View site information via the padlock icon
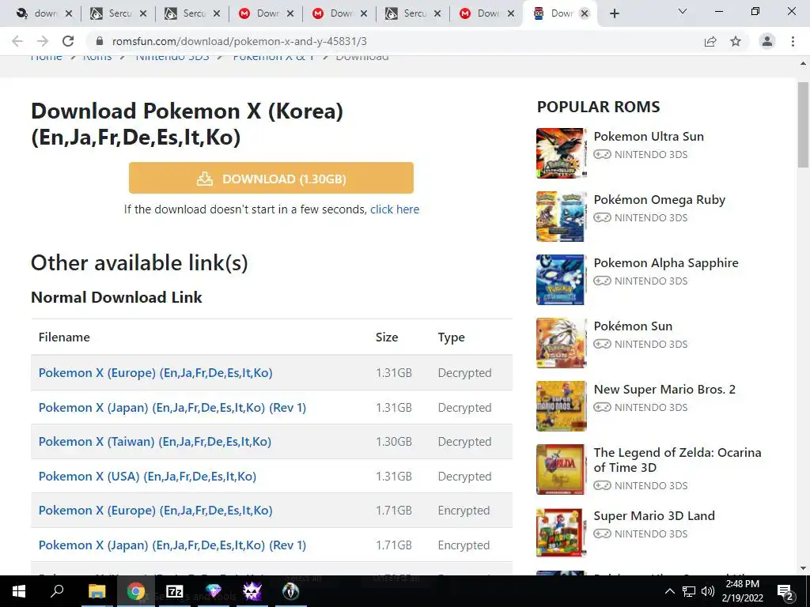The width and height of the screenshot is (810, 607). coord(100,41)
